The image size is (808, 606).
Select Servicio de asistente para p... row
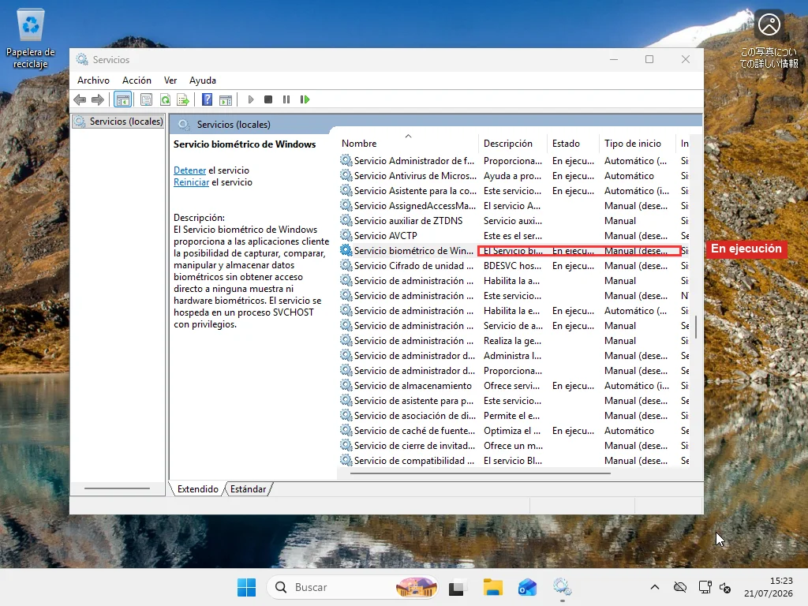pyautogui.click(x=514, y=400)
